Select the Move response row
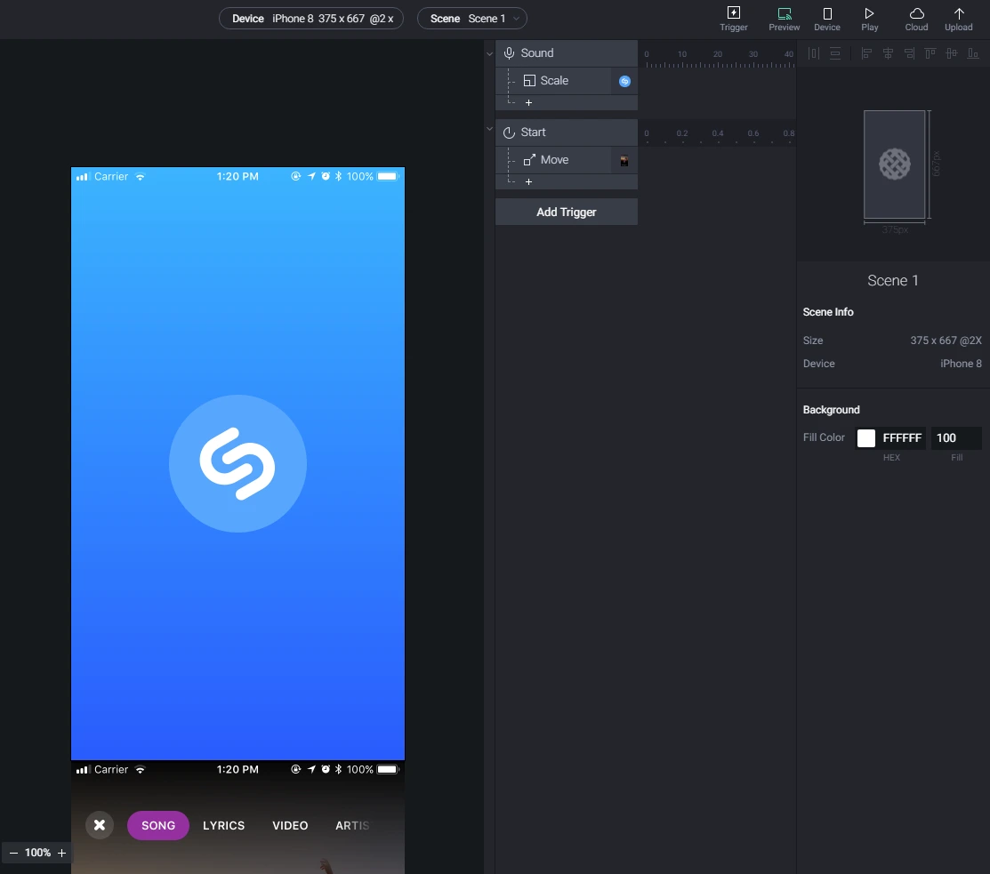990x874 pixels. click(567, 160)
